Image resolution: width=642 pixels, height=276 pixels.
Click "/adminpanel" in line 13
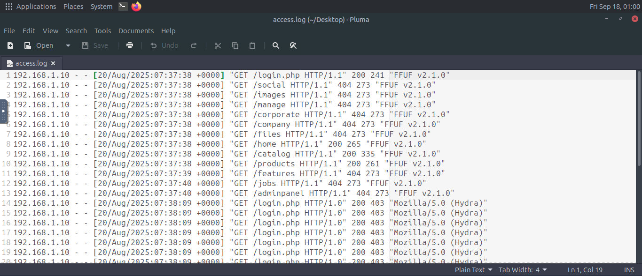pos(279,193)
